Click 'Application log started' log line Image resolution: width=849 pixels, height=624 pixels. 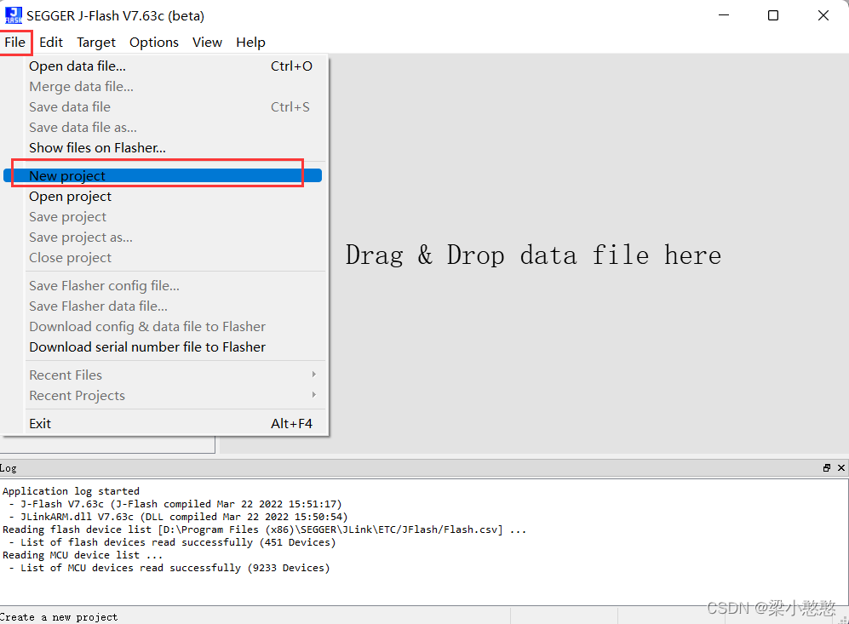tap(71, 491)
